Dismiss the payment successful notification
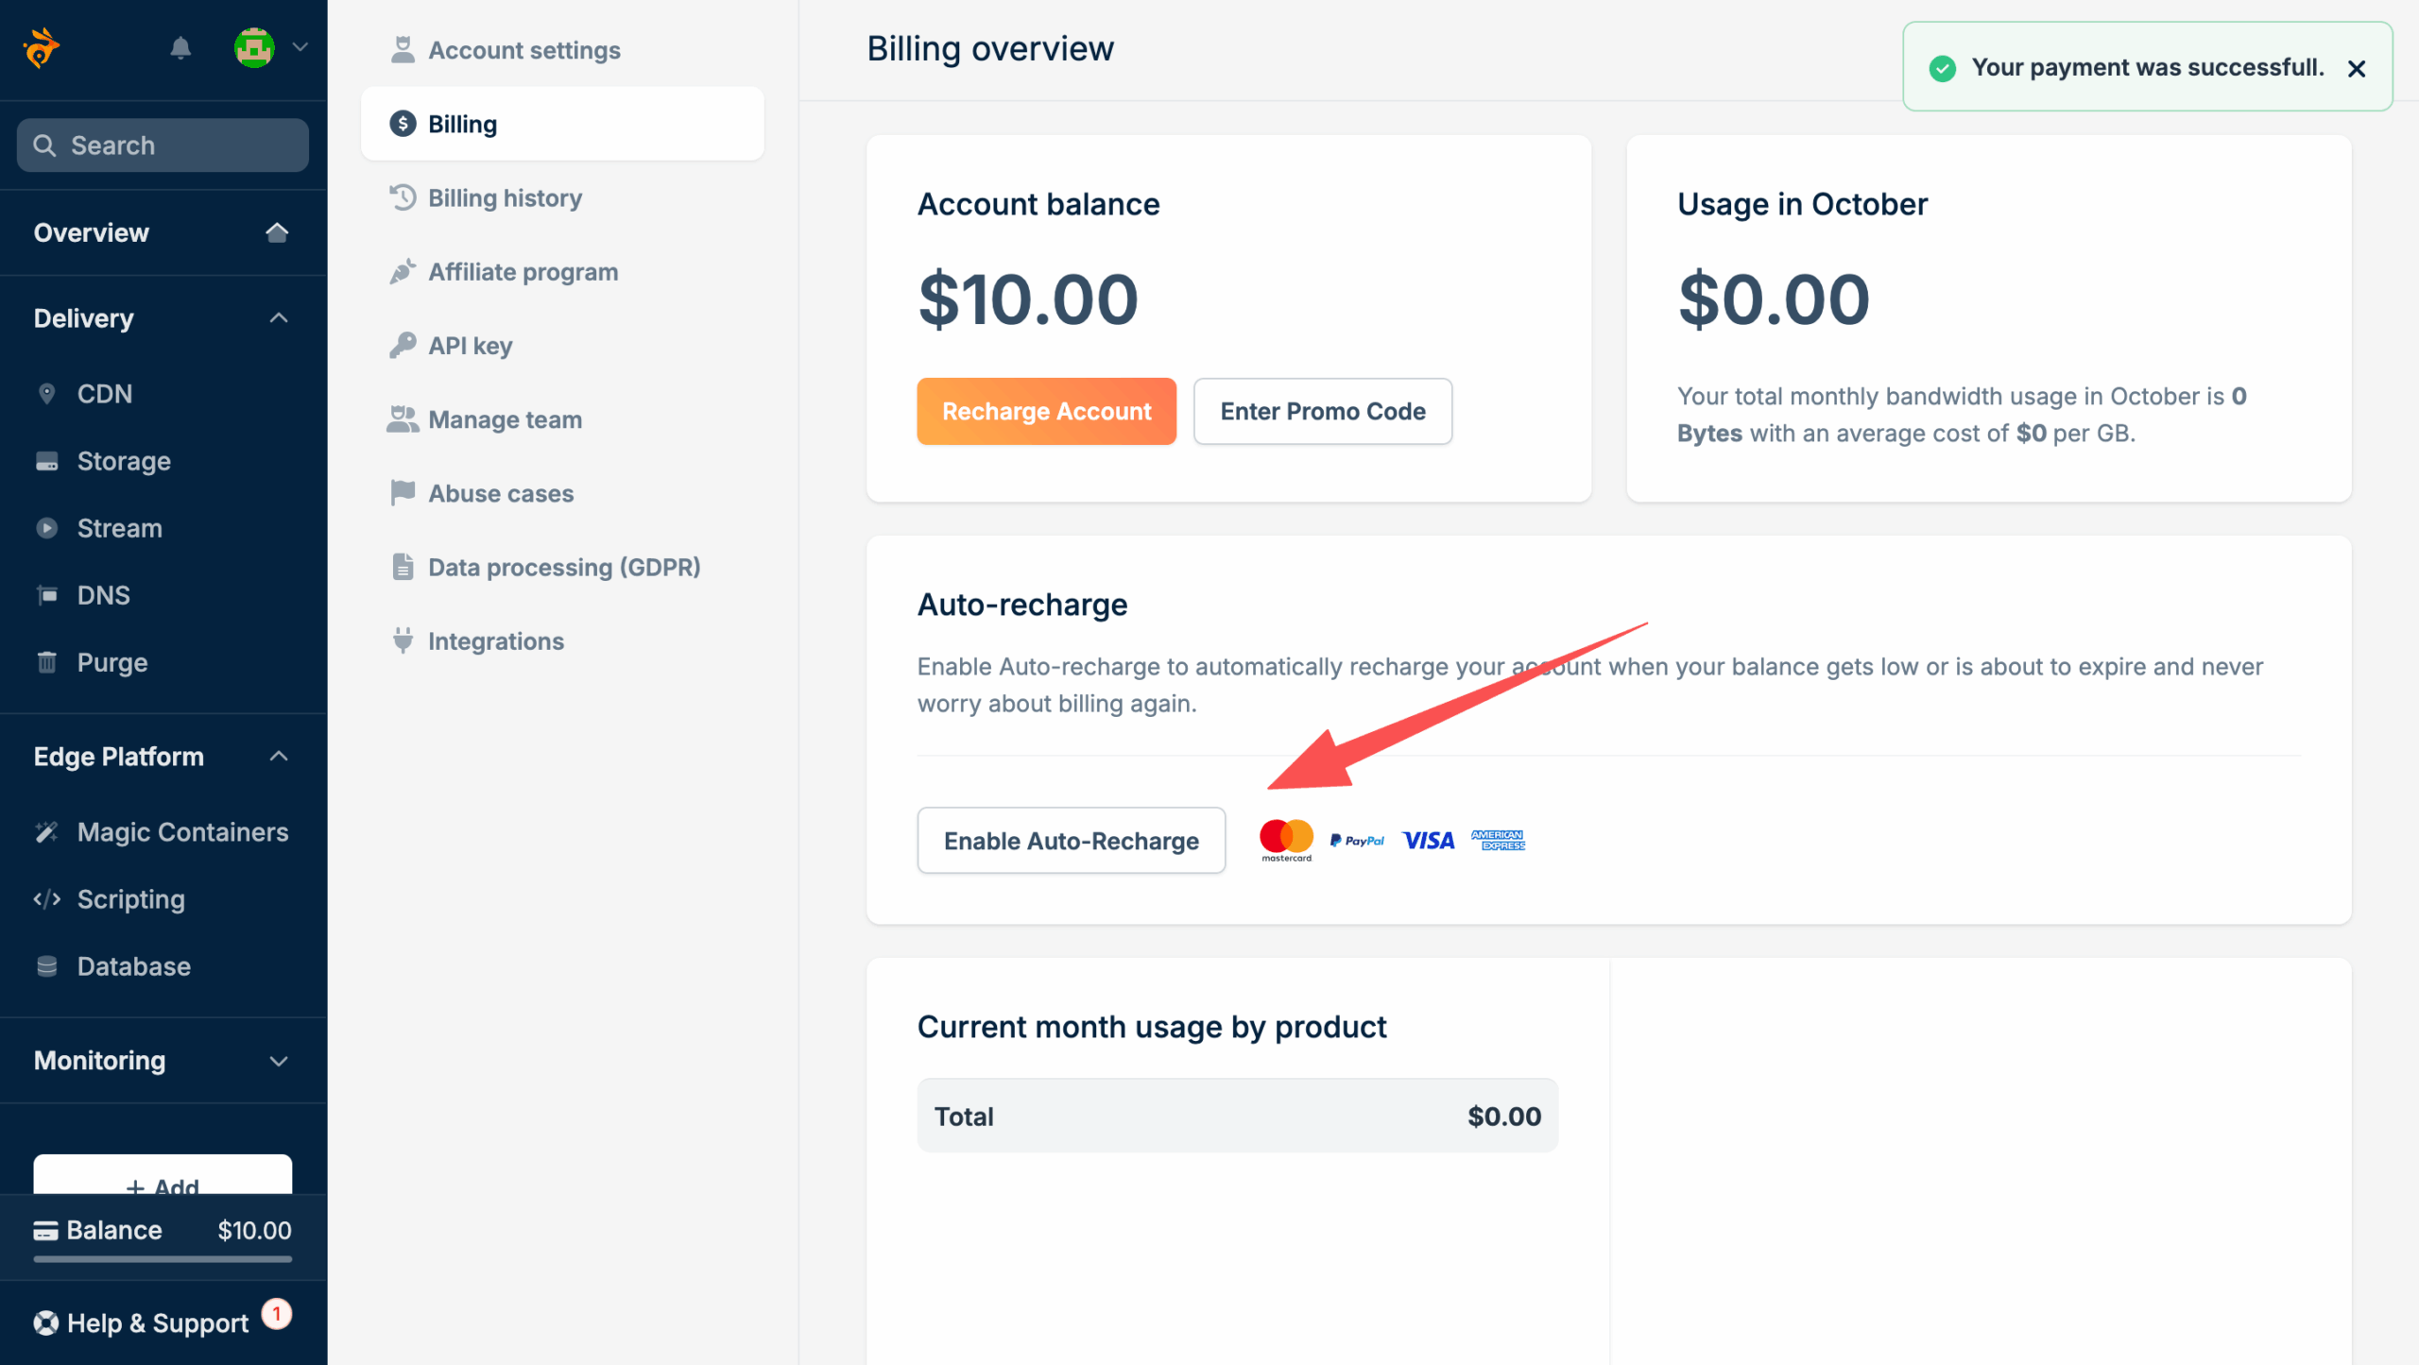This screenshot has width=2419, height=1365. (2356, 68)
